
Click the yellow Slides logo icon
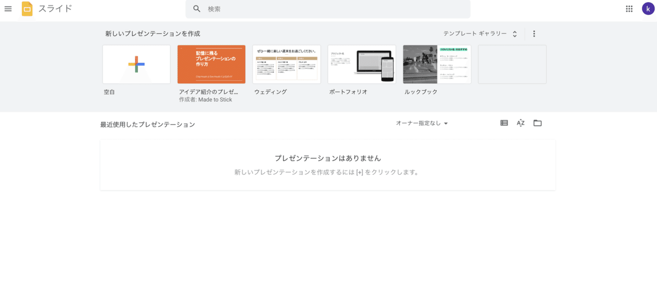click(27, 9)
